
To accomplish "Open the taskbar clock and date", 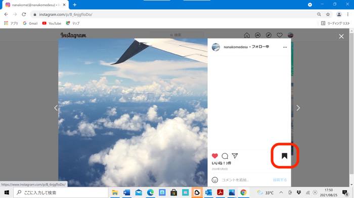I will 329,192.
